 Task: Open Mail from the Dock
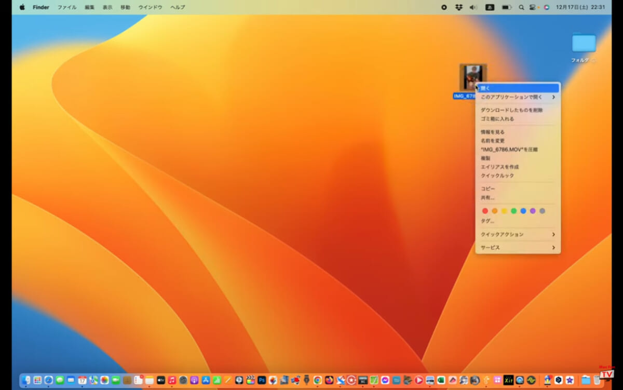71,380
